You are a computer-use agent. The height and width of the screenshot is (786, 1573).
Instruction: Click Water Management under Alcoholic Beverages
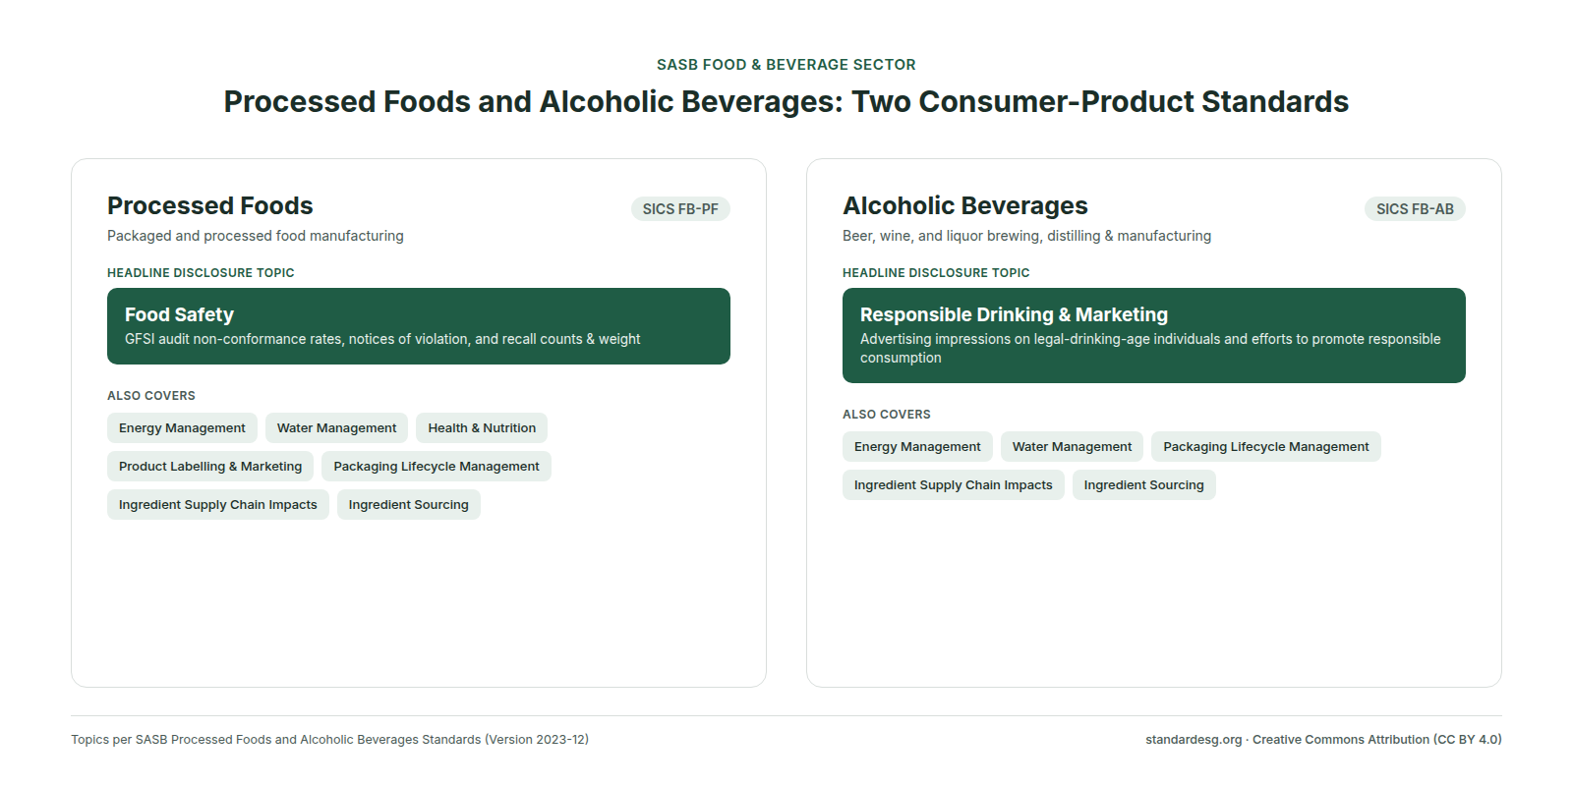coord(1072,447)
